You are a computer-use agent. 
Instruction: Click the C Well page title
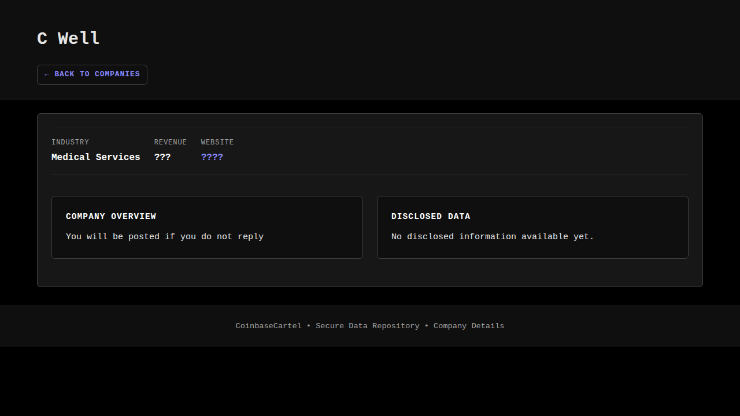[x=68, y=39]
